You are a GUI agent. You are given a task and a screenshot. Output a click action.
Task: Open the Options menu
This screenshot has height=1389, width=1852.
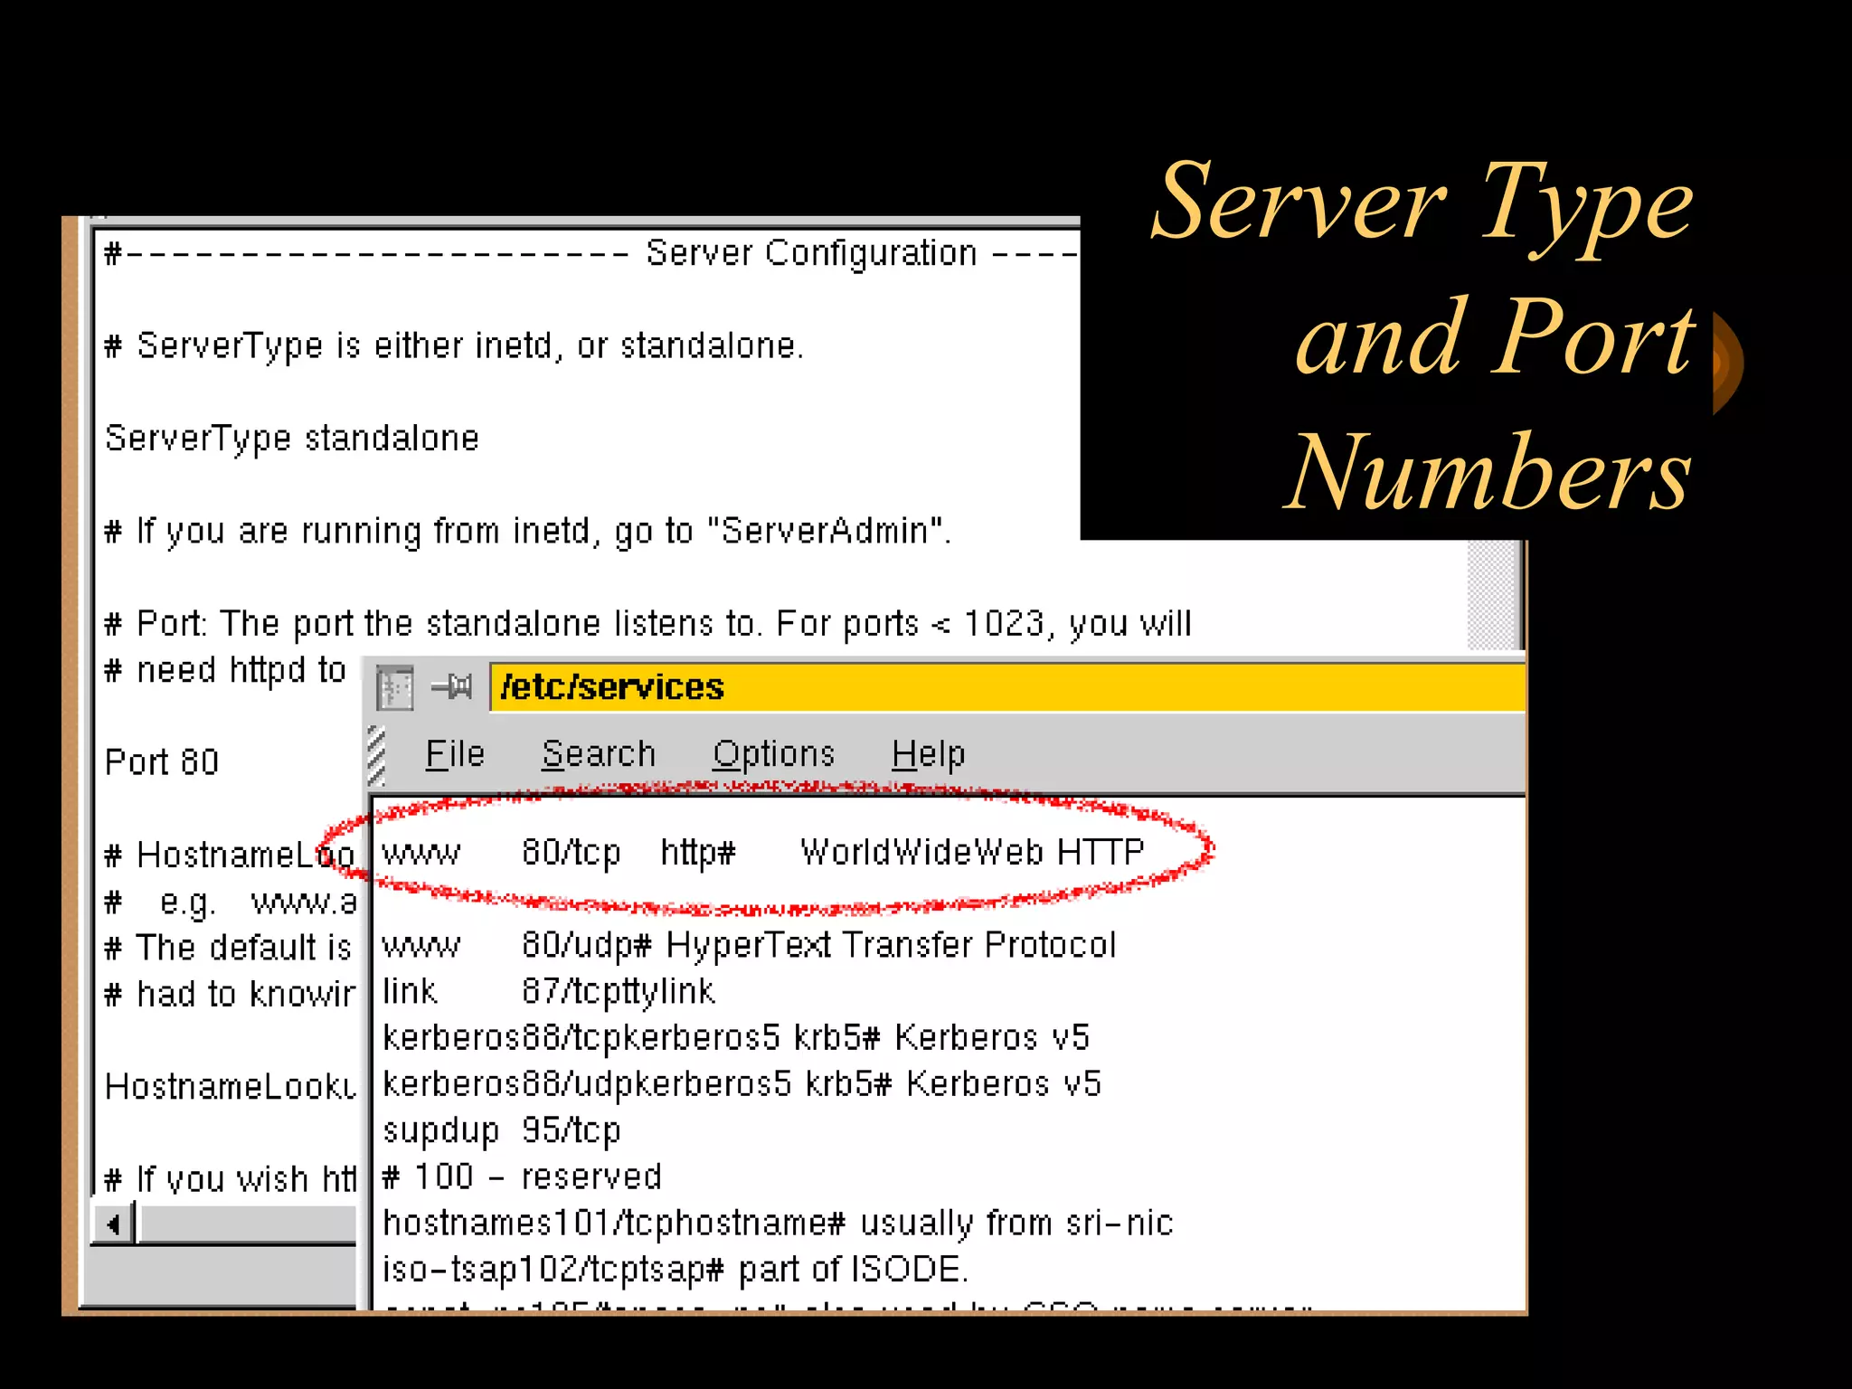coord(773,753)
